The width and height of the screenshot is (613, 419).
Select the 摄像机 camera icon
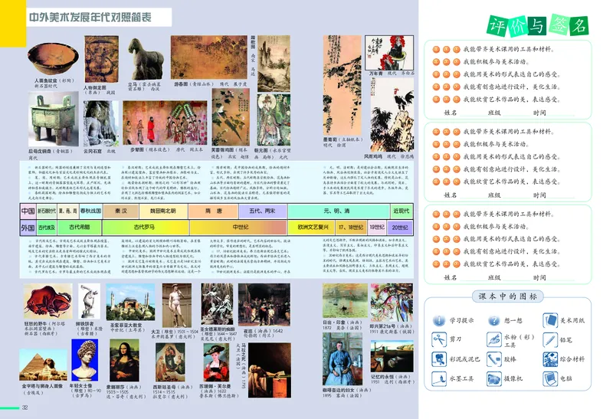[493, 378]
